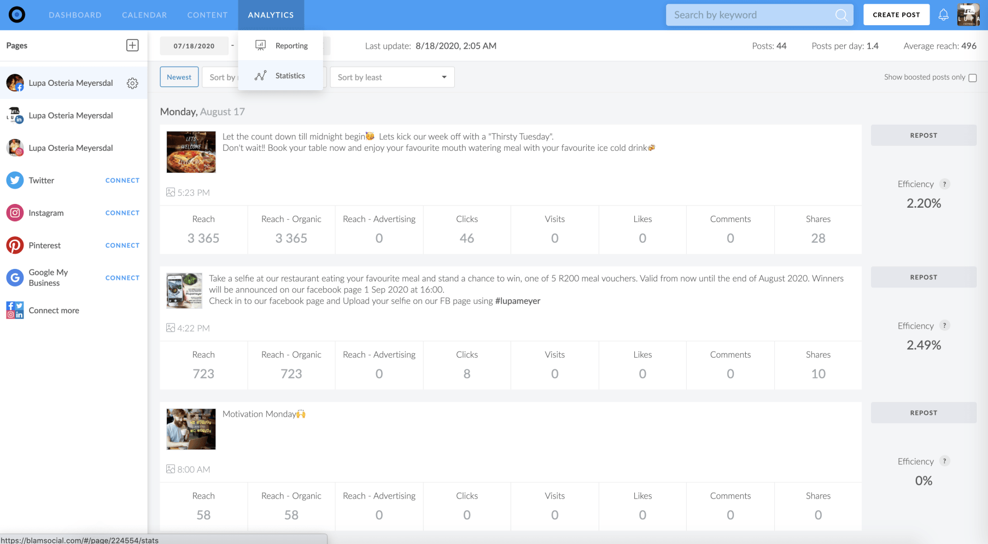Focus the Search by keyword field
Image resolution: width=988 pixels, height=544 pixels.
click(x=759, y=15)
